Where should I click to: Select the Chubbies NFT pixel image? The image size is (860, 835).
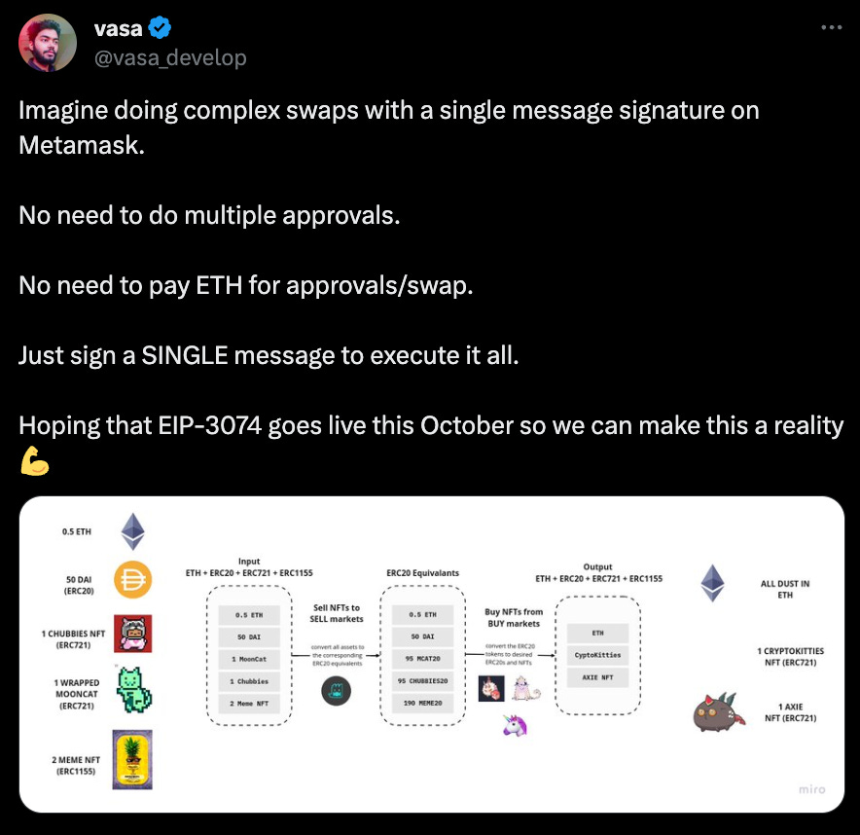(x=132, y=634)
